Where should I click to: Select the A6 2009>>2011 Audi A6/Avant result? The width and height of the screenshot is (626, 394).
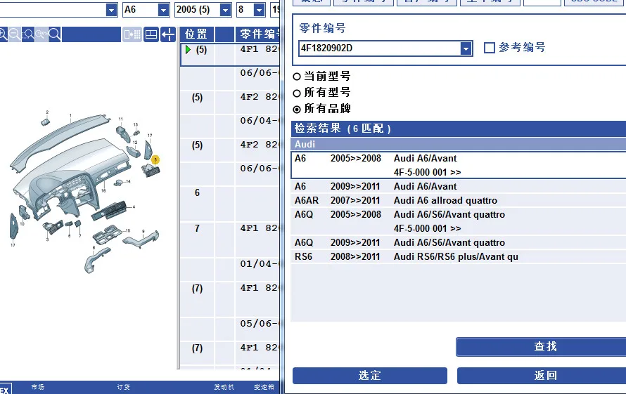459,187
